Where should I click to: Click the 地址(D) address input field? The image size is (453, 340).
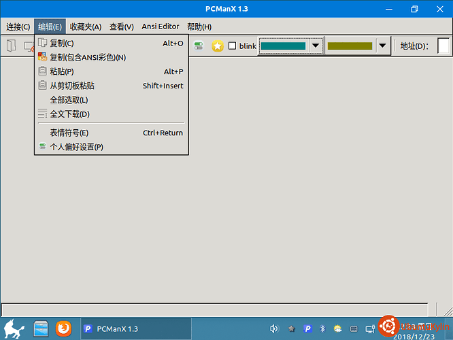443,46
